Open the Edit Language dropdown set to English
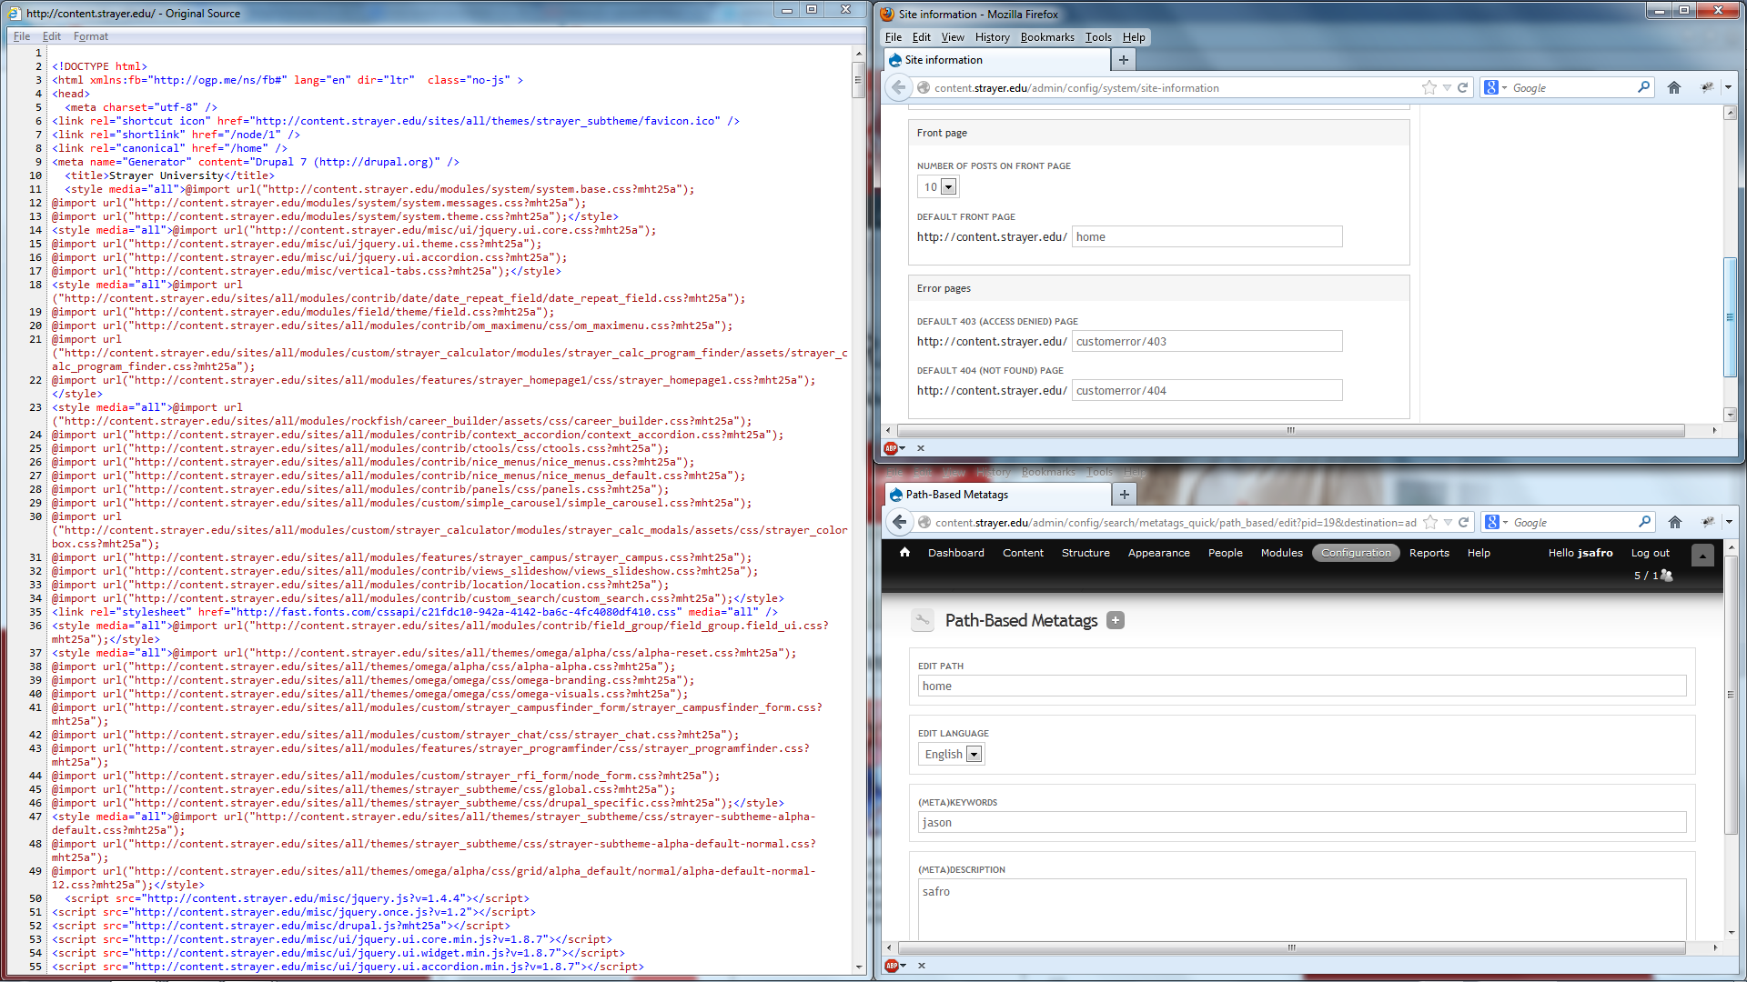 click(x=952, y=754)
